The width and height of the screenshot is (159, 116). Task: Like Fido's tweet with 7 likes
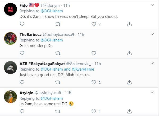pyautogui.click(x=93, y=24)
